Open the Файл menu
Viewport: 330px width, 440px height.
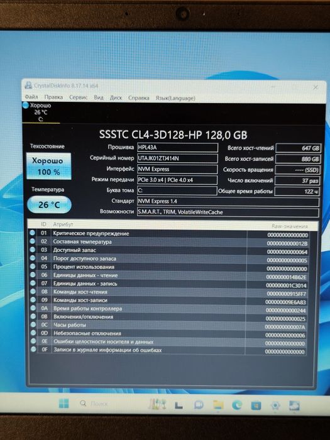pyautogui.click(x=31, y=97)
